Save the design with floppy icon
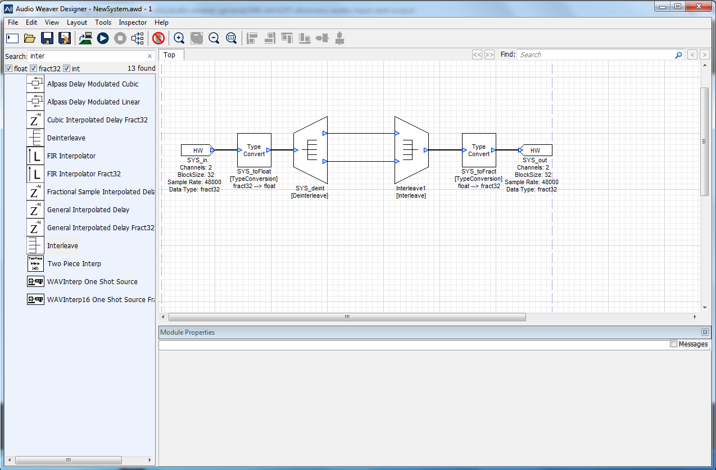Screen dimensions: 716x470 click(x=47, y=38)
